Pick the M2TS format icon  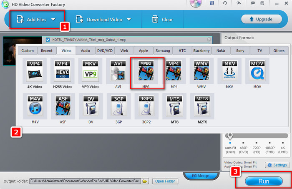pos(202,106)
